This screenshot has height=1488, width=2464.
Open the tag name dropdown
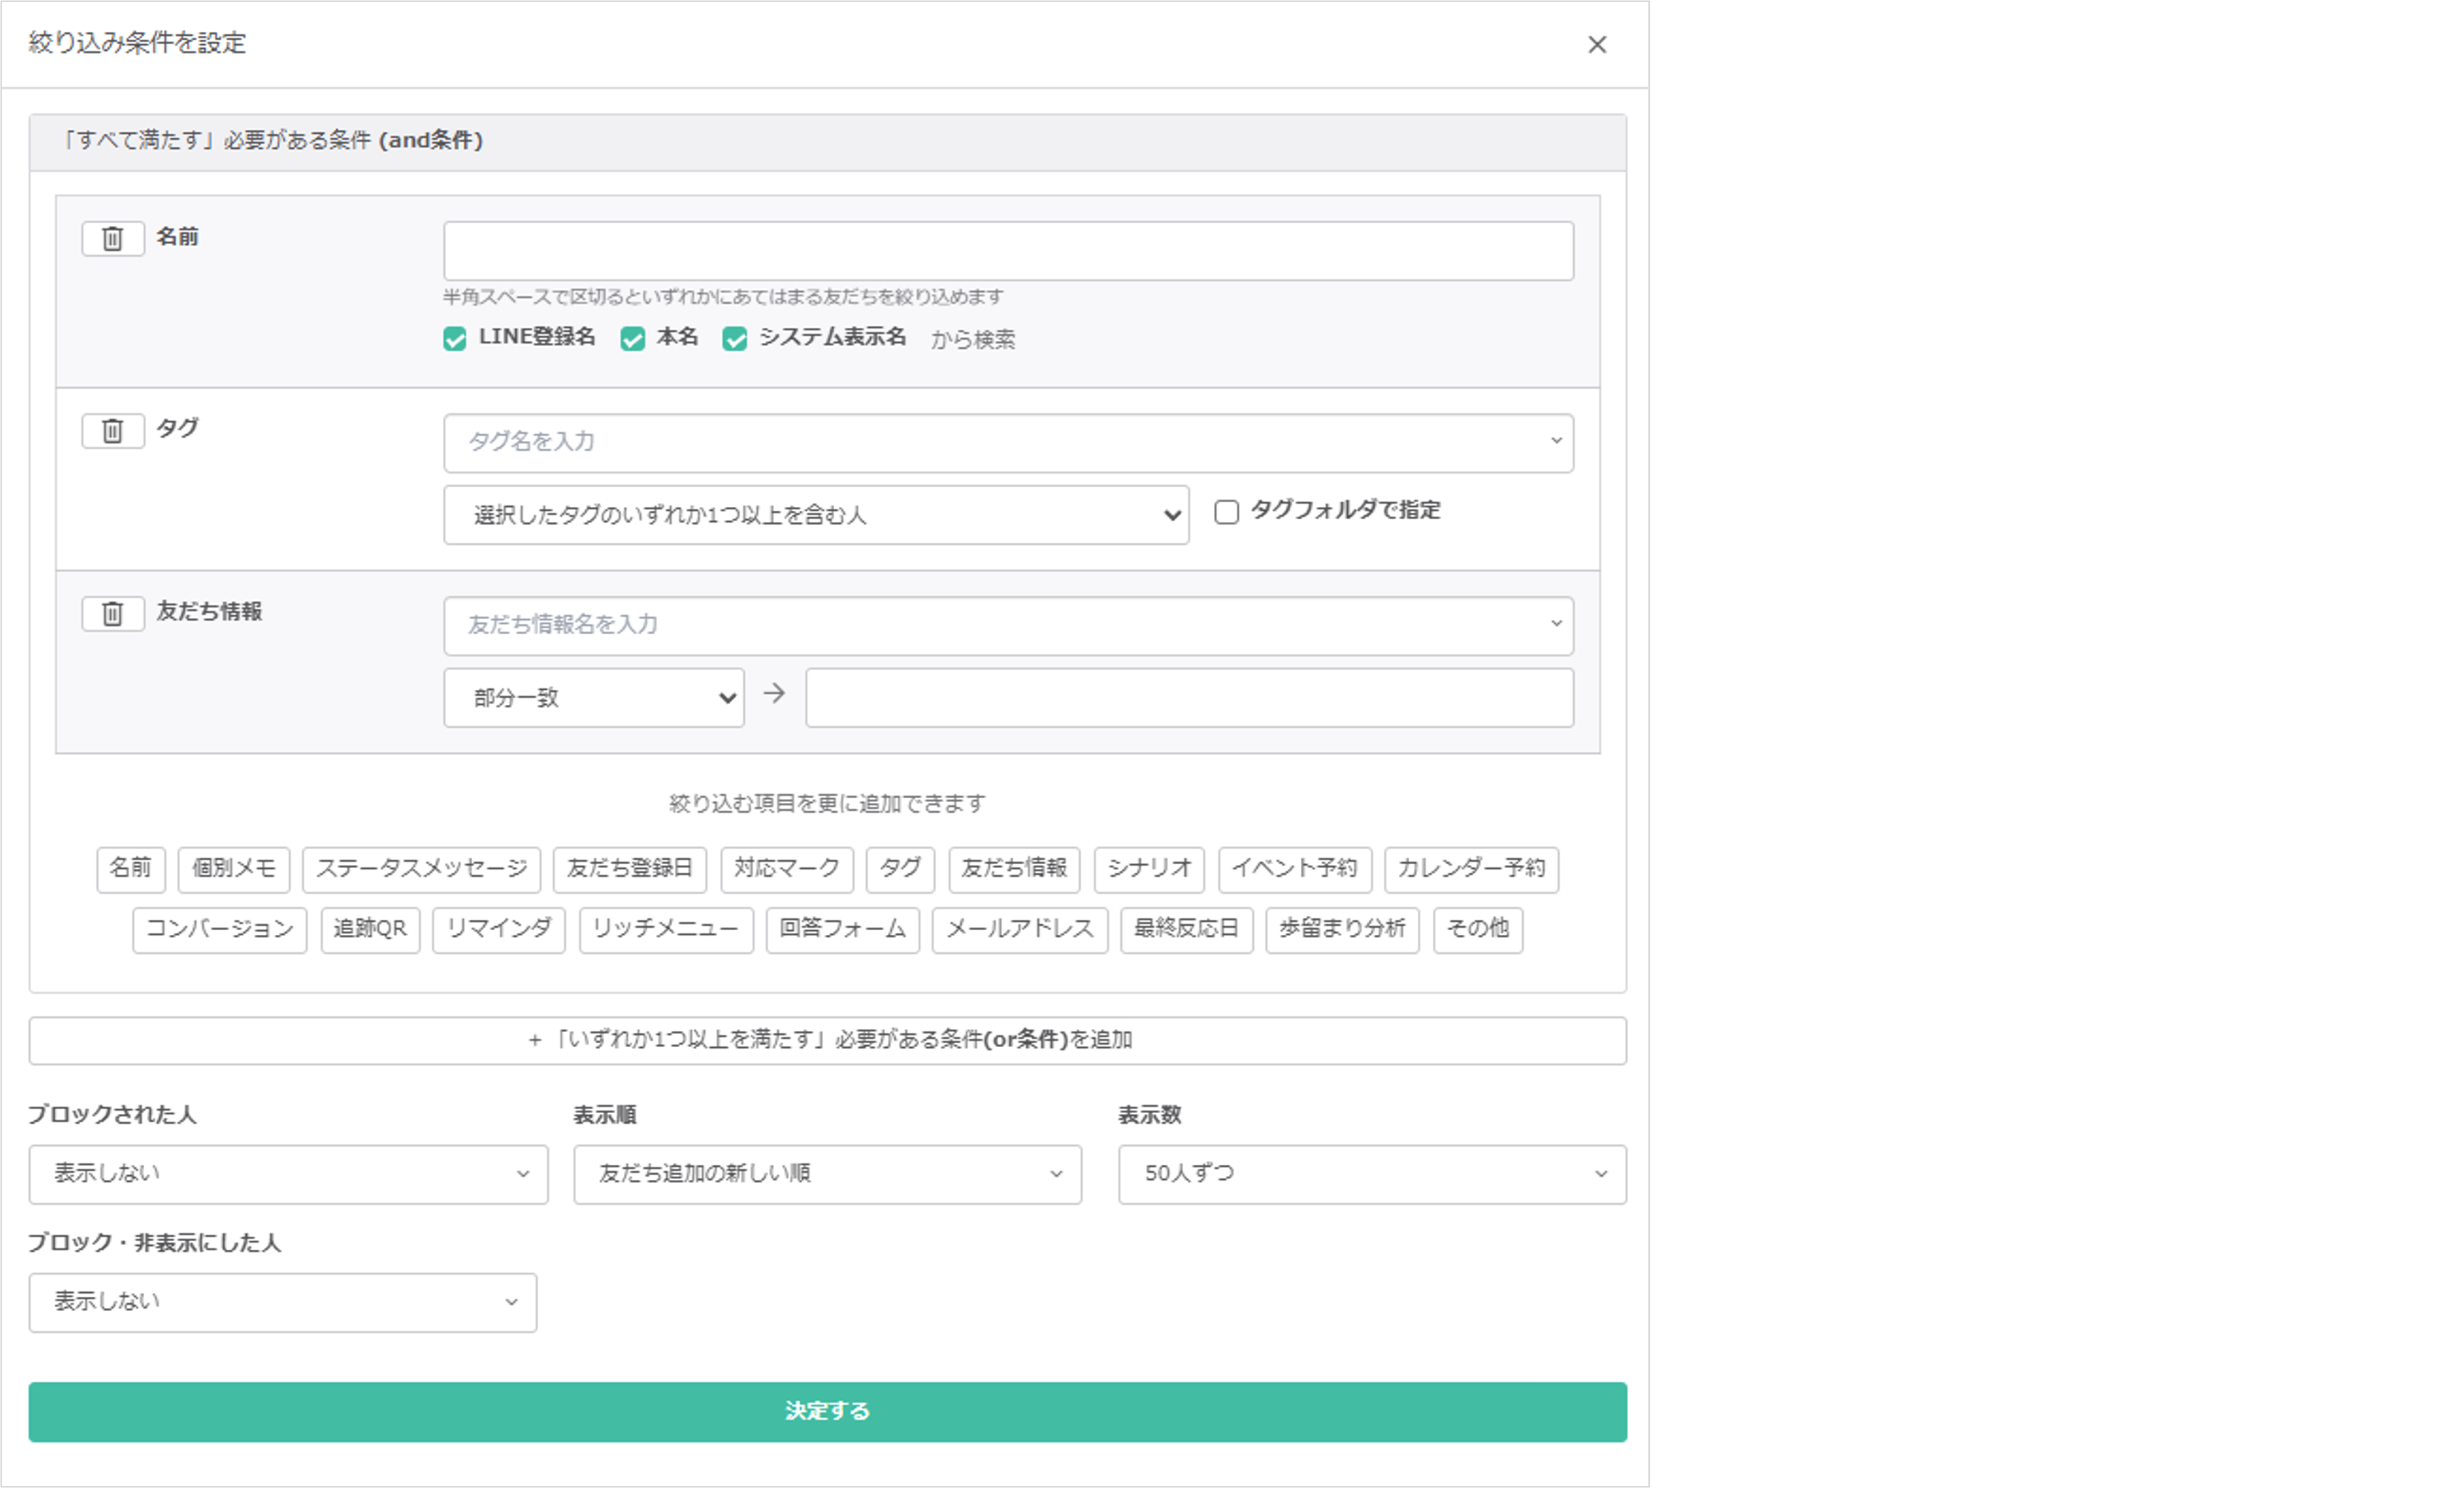pyautogui.click(x=1008, y=442)
